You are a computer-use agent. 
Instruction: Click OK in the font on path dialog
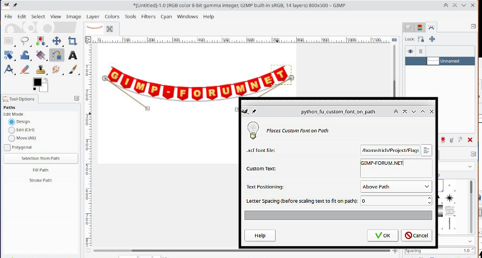382,236
